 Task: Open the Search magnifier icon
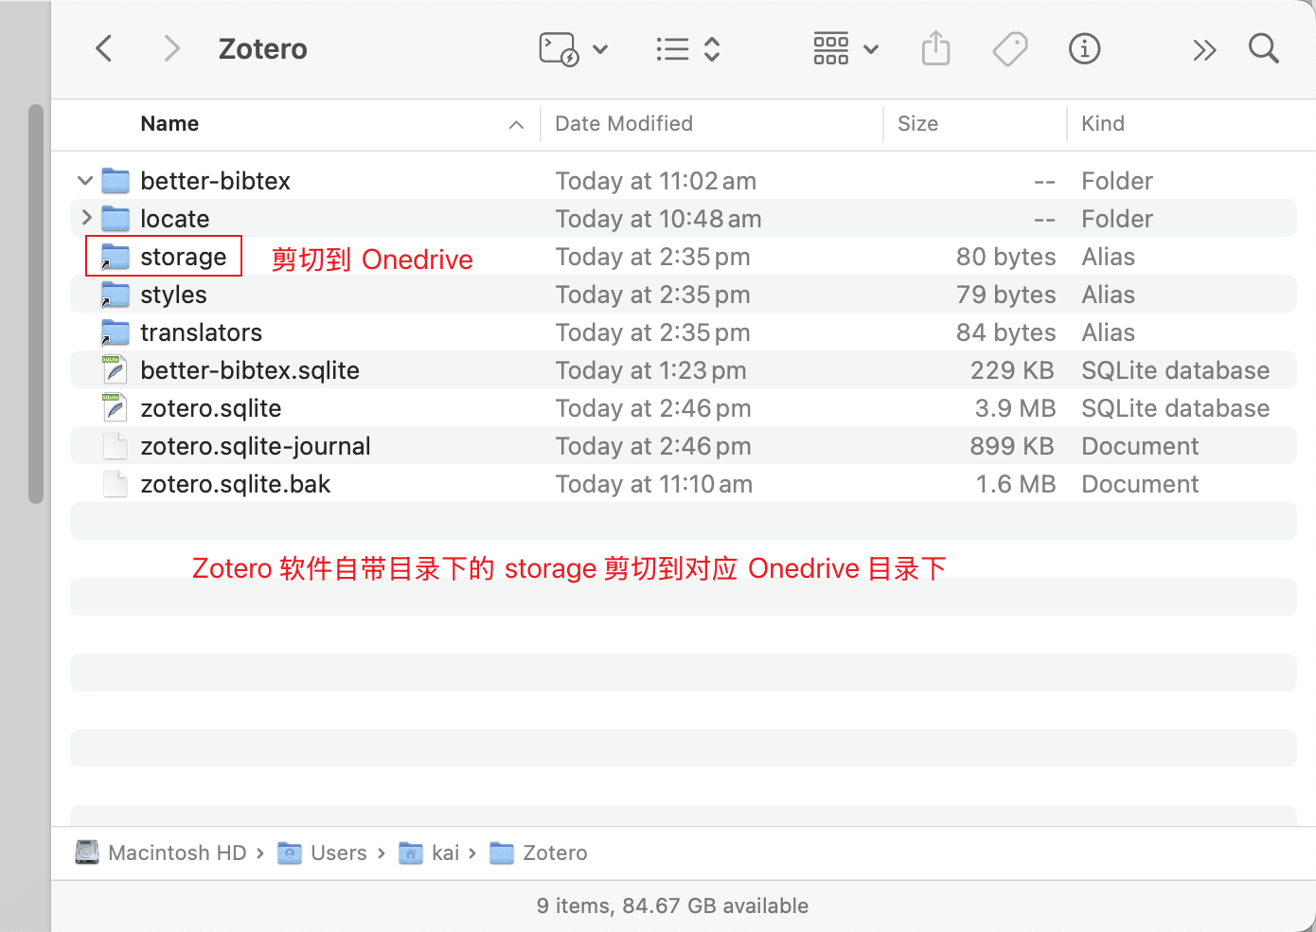[x=1264, y=48]
